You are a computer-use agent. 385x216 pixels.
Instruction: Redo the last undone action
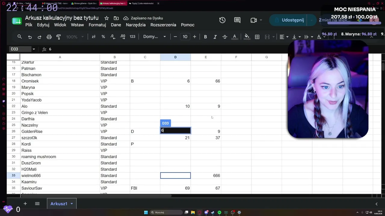point(39,37)
